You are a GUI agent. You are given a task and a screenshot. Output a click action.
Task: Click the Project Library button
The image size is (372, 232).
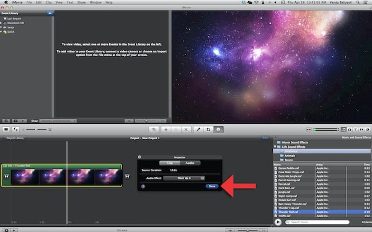[x=14, y=138]
